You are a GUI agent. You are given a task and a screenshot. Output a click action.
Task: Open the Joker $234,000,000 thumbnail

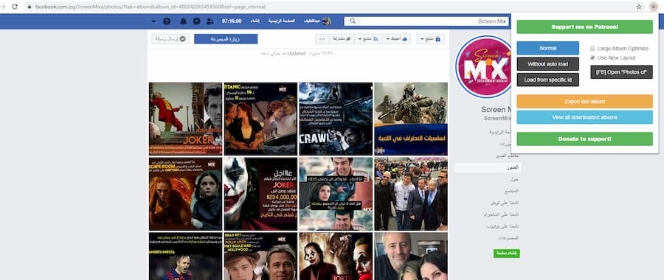[x=260, y=194]
